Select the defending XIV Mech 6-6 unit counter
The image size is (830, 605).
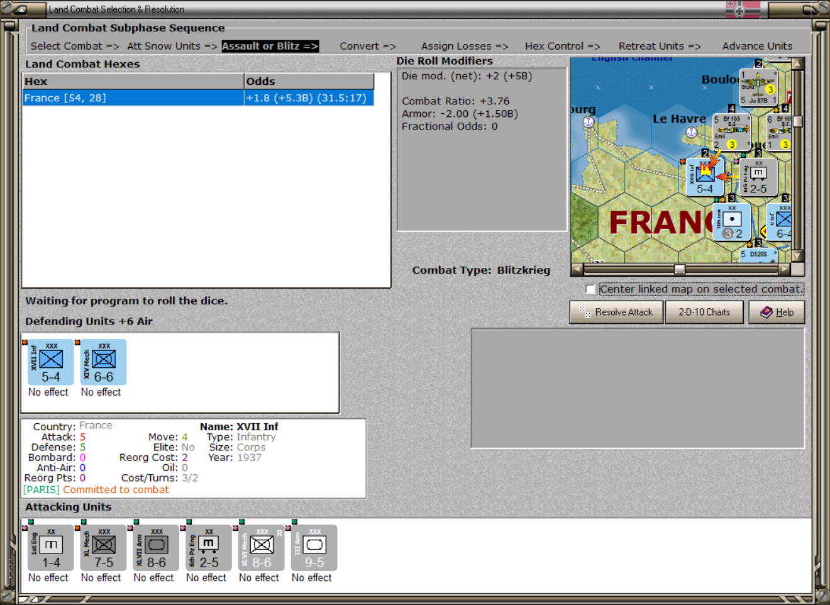tap(103, 362)
